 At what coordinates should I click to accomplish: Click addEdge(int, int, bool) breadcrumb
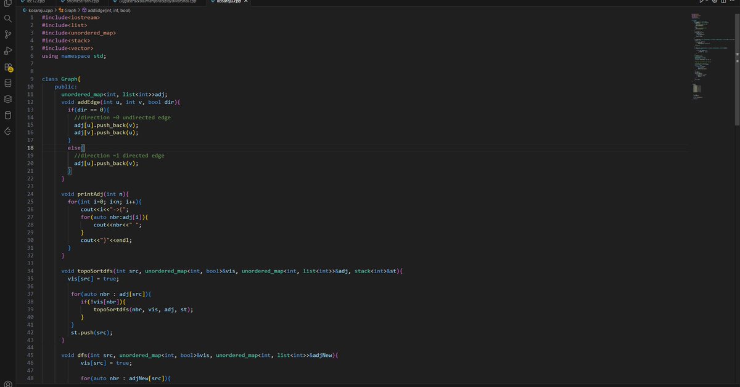(109, 10)
